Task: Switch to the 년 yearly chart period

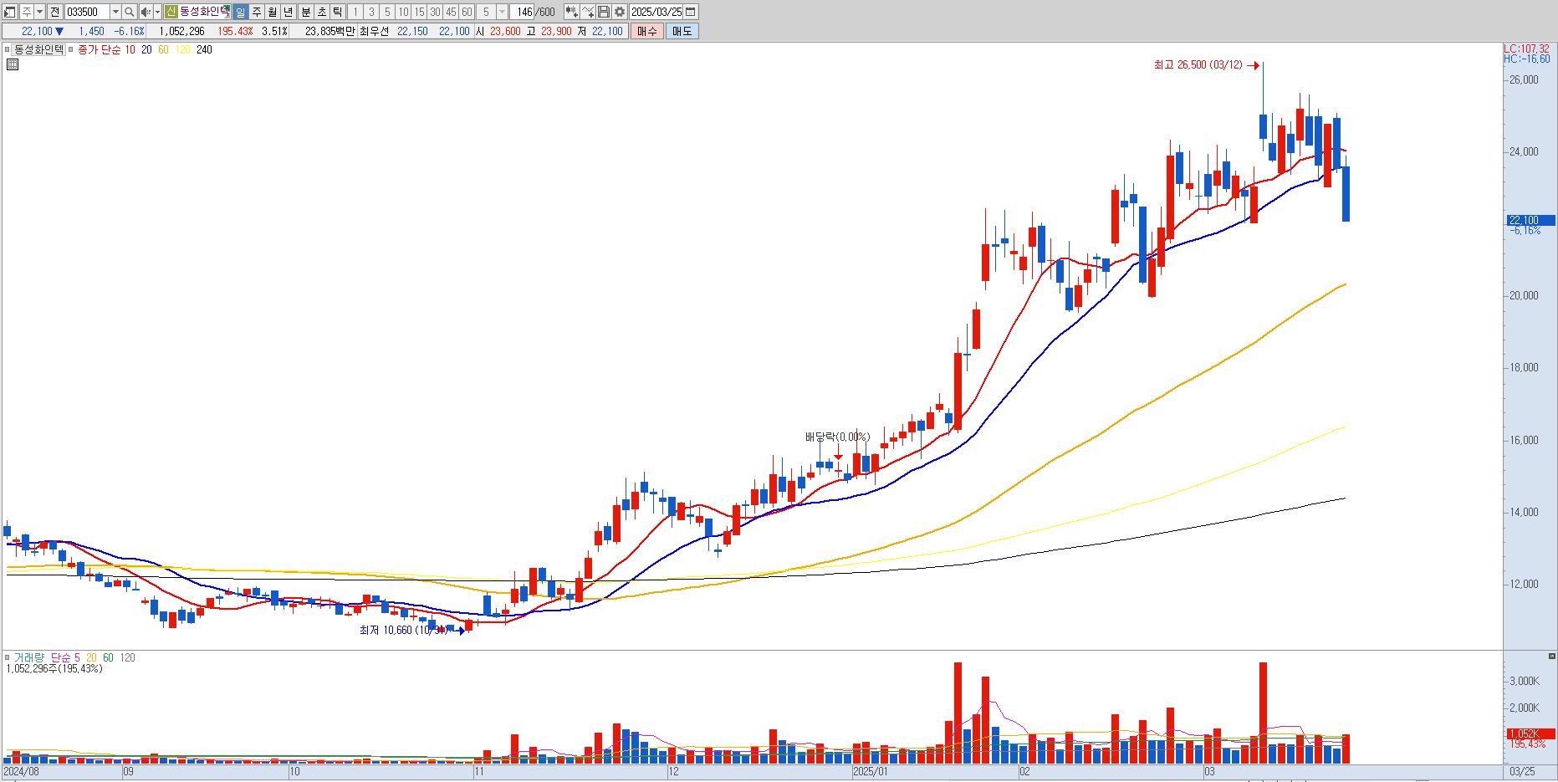Action: pos(289,12)
